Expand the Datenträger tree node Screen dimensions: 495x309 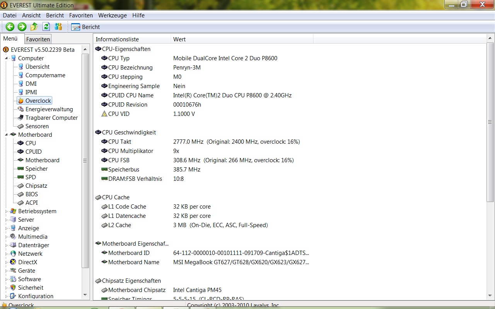click(x=7, y=245)
